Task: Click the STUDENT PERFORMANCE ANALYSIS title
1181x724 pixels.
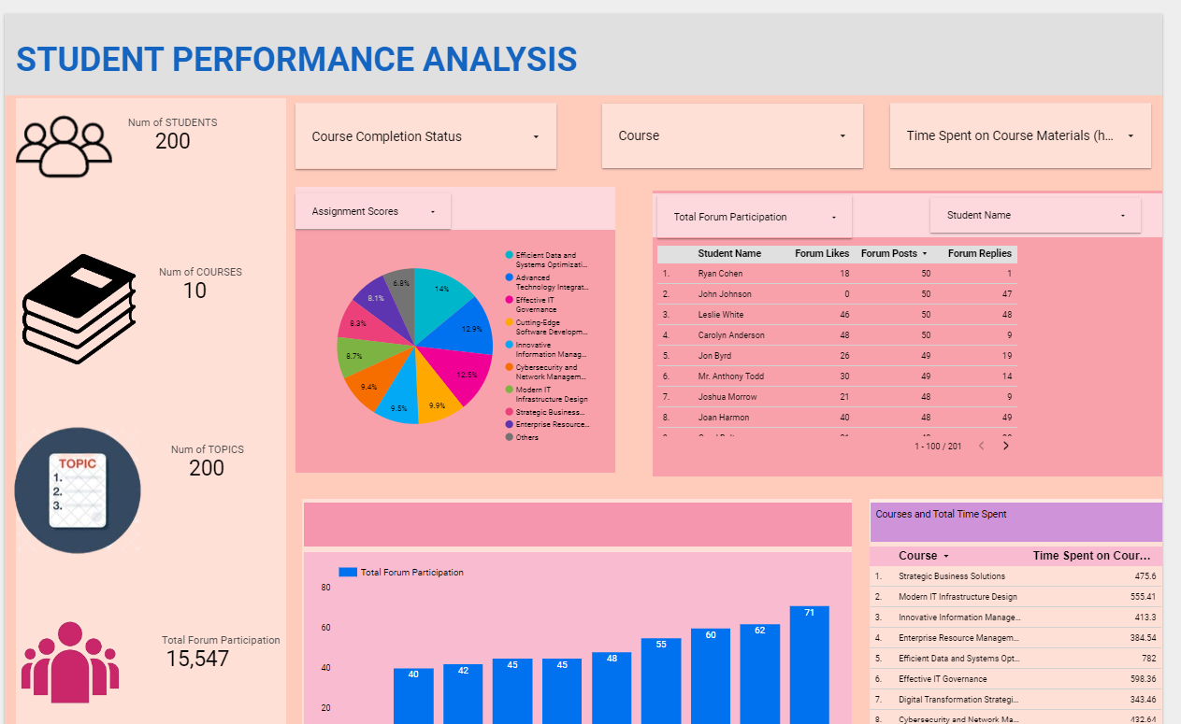Action: (x=296, y=59)
